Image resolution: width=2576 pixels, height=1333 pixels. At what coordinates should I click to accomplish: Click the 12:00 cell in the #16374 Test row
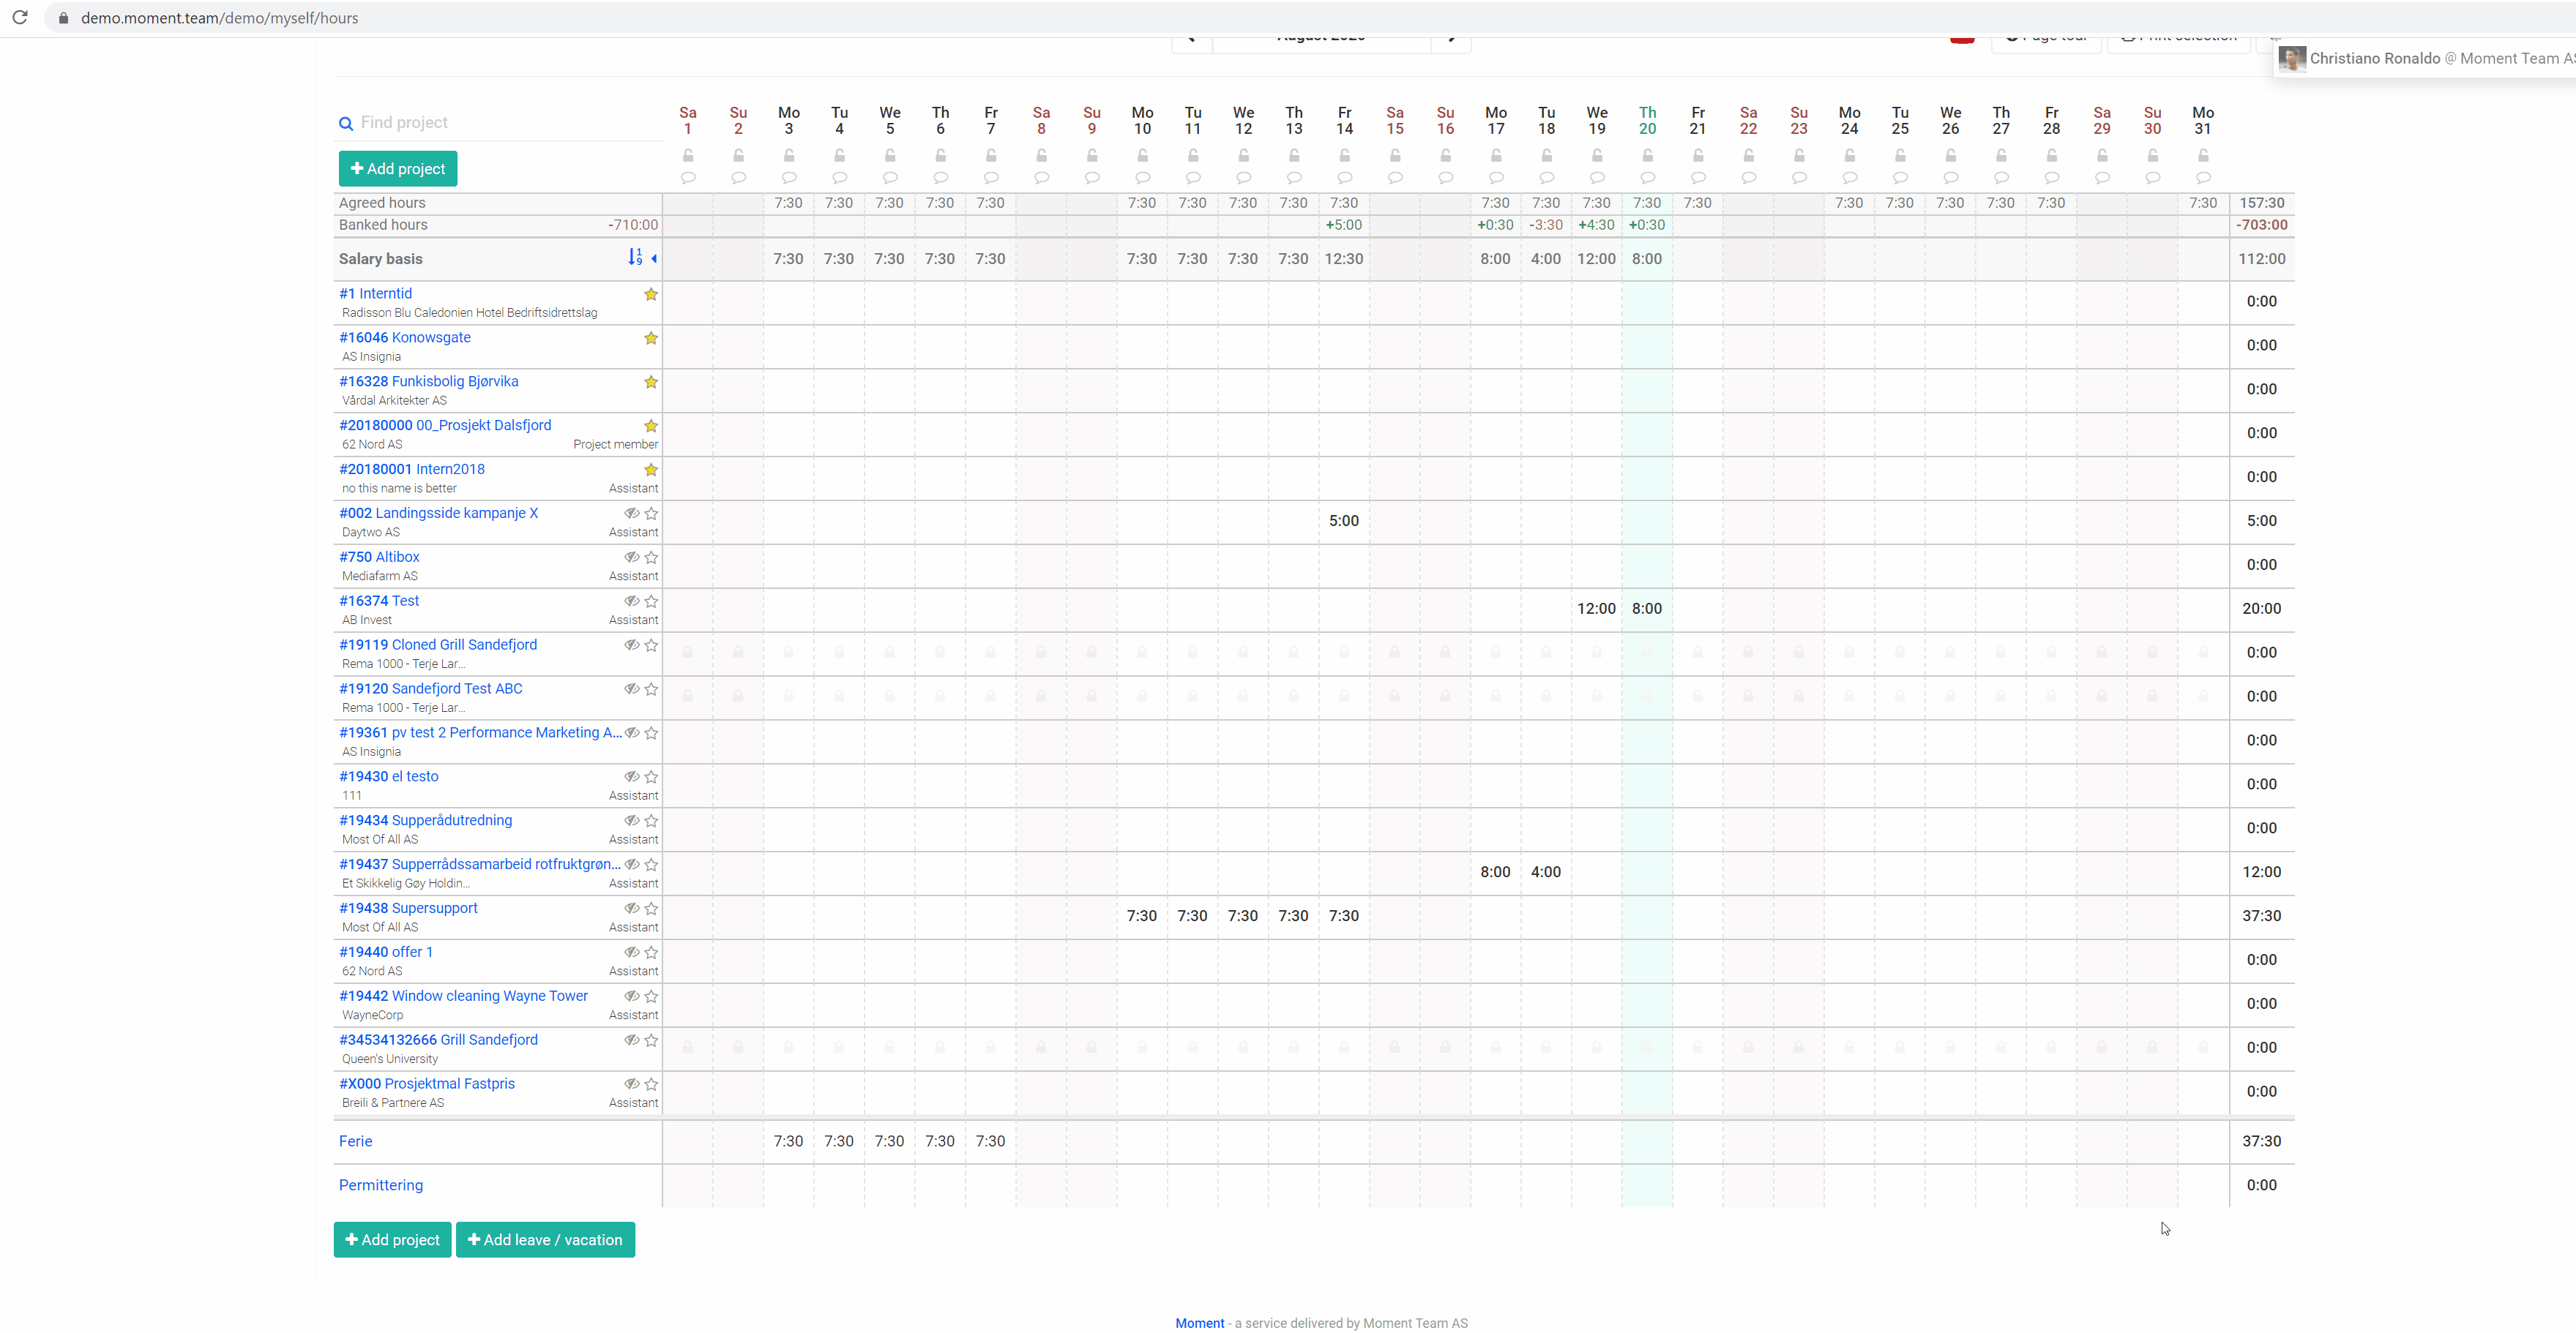(x=1596, y=609)
